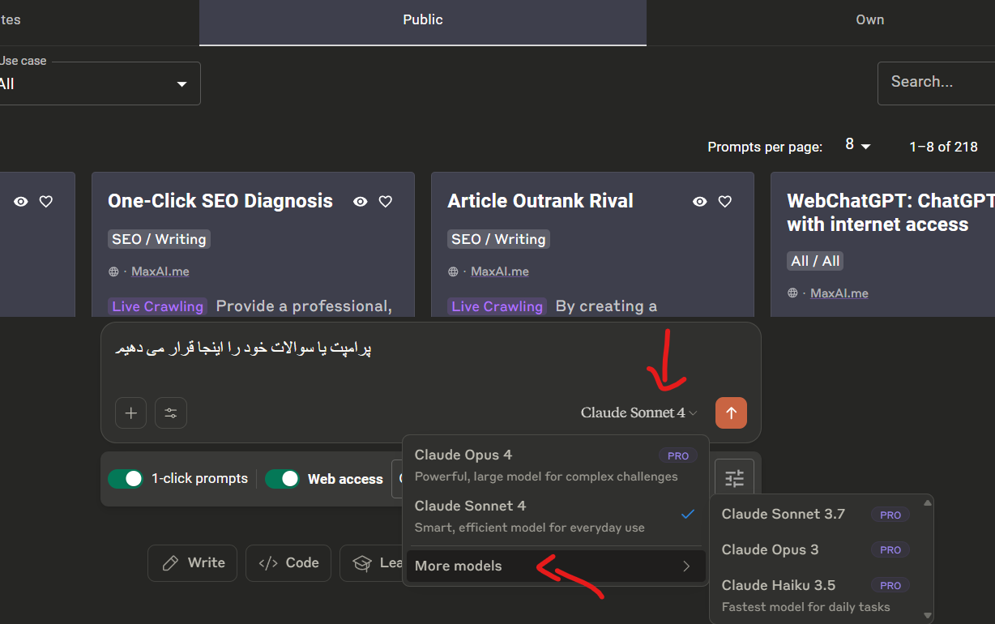Toggle the 1-click prompts switch
Image resolution: width=995 pixels, height=624 pixels.
click(x=126, y=478)
